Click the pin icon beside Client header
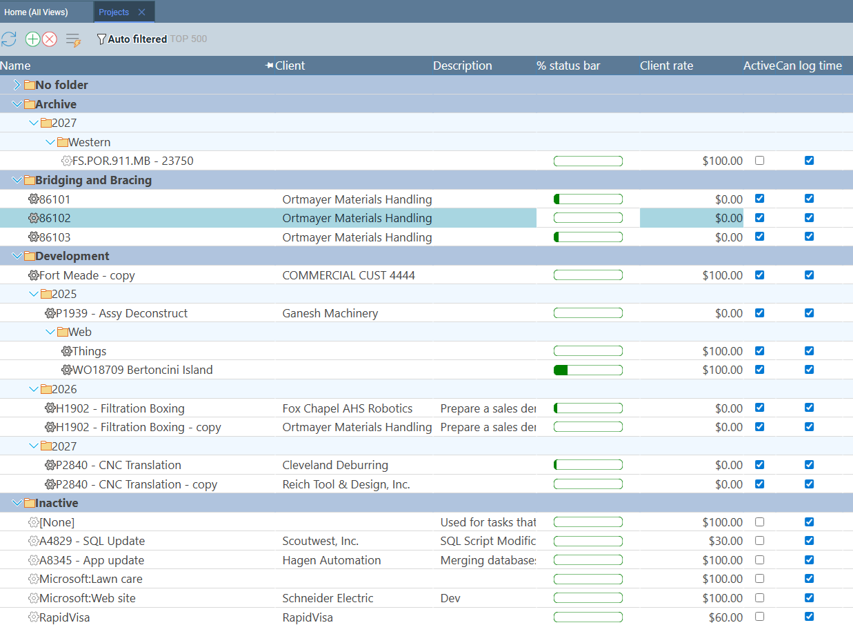This screenshot has width=853, height=625. (270, 66)
